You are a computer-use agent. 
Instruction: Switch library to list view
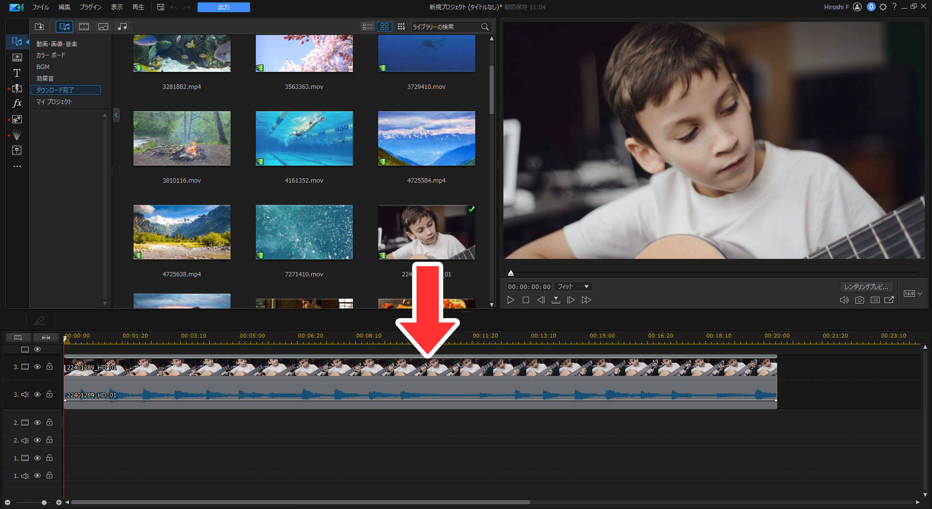coord(368,27)
